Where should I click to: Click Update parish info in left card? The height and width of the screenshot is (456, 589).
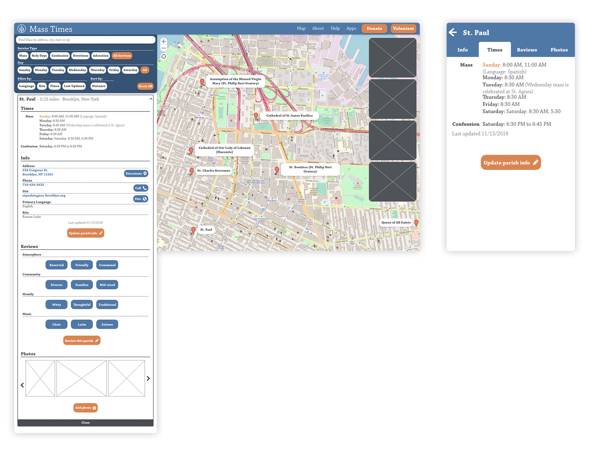pos(86,233)
